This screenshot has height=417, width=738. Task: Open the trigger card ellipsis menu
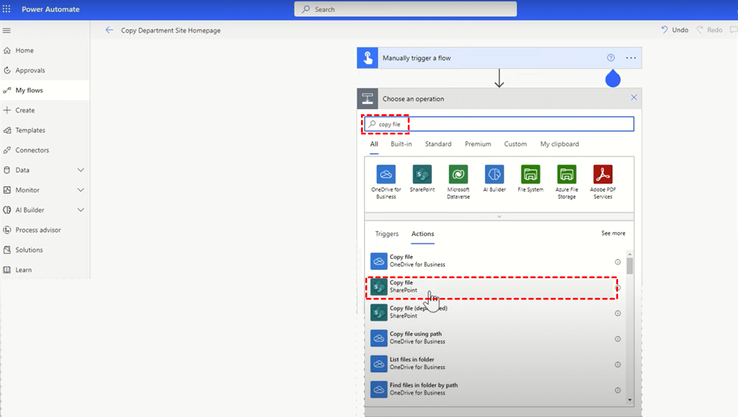(631, 58)
